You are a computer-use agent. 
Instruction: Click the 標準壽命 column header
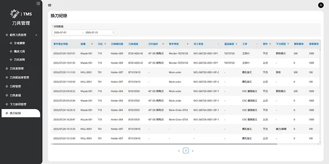click(314, 44)
